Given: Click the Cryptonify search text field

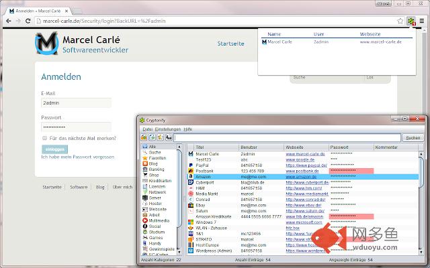Looking at the screenshot, I should coord(287,138).
